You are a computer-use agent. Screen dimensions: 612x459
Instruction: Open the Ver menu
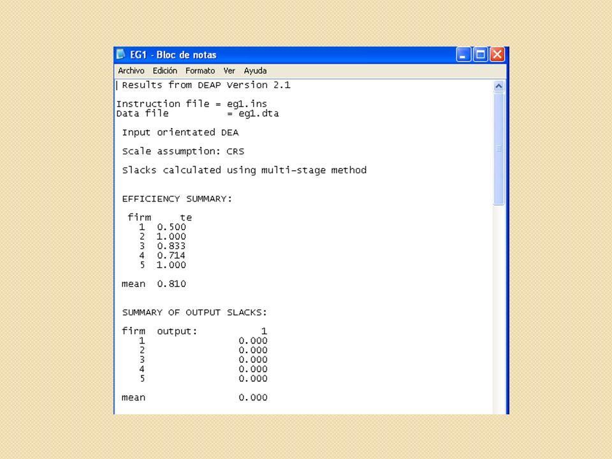pyautogui.click(x=229, y=71)
